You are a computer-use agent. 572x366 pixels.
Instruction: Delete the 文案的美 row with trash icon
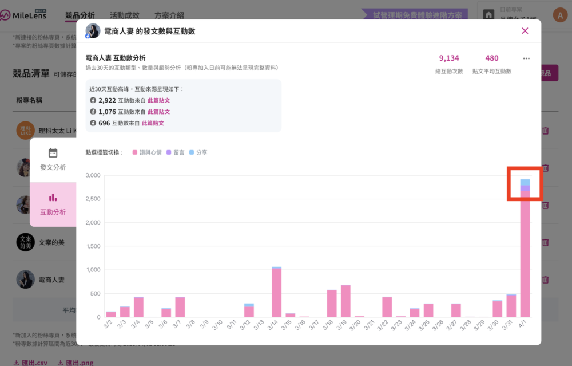tap(545, 243)
